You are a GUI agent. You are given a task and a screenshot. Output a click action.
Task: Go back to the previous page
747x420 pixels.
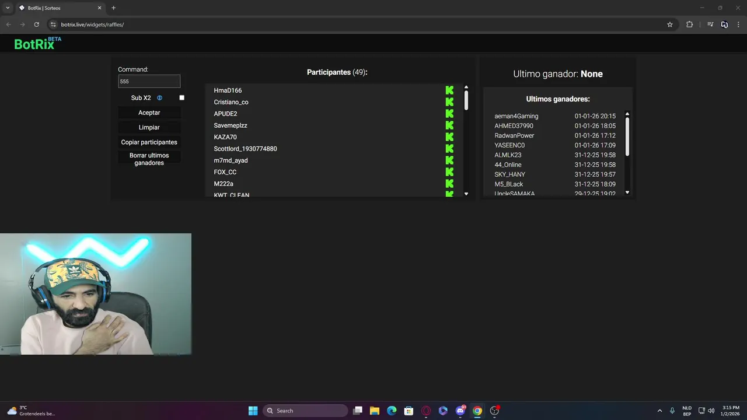(8, 24)
